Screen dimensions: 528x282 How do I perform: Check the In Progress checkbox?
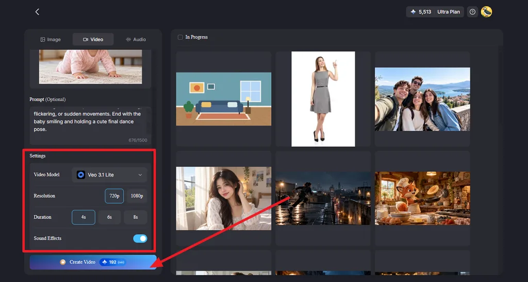tap(180, 37)
